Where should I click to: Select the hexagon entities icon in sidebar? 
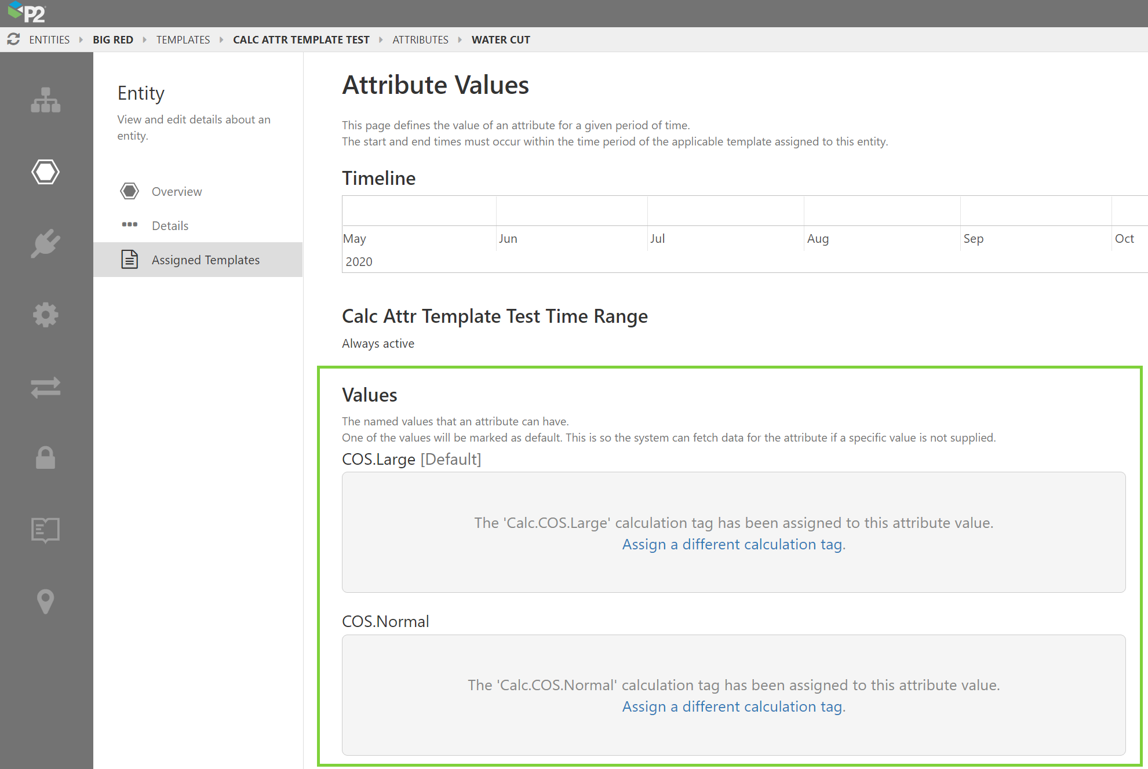[45, 172]
